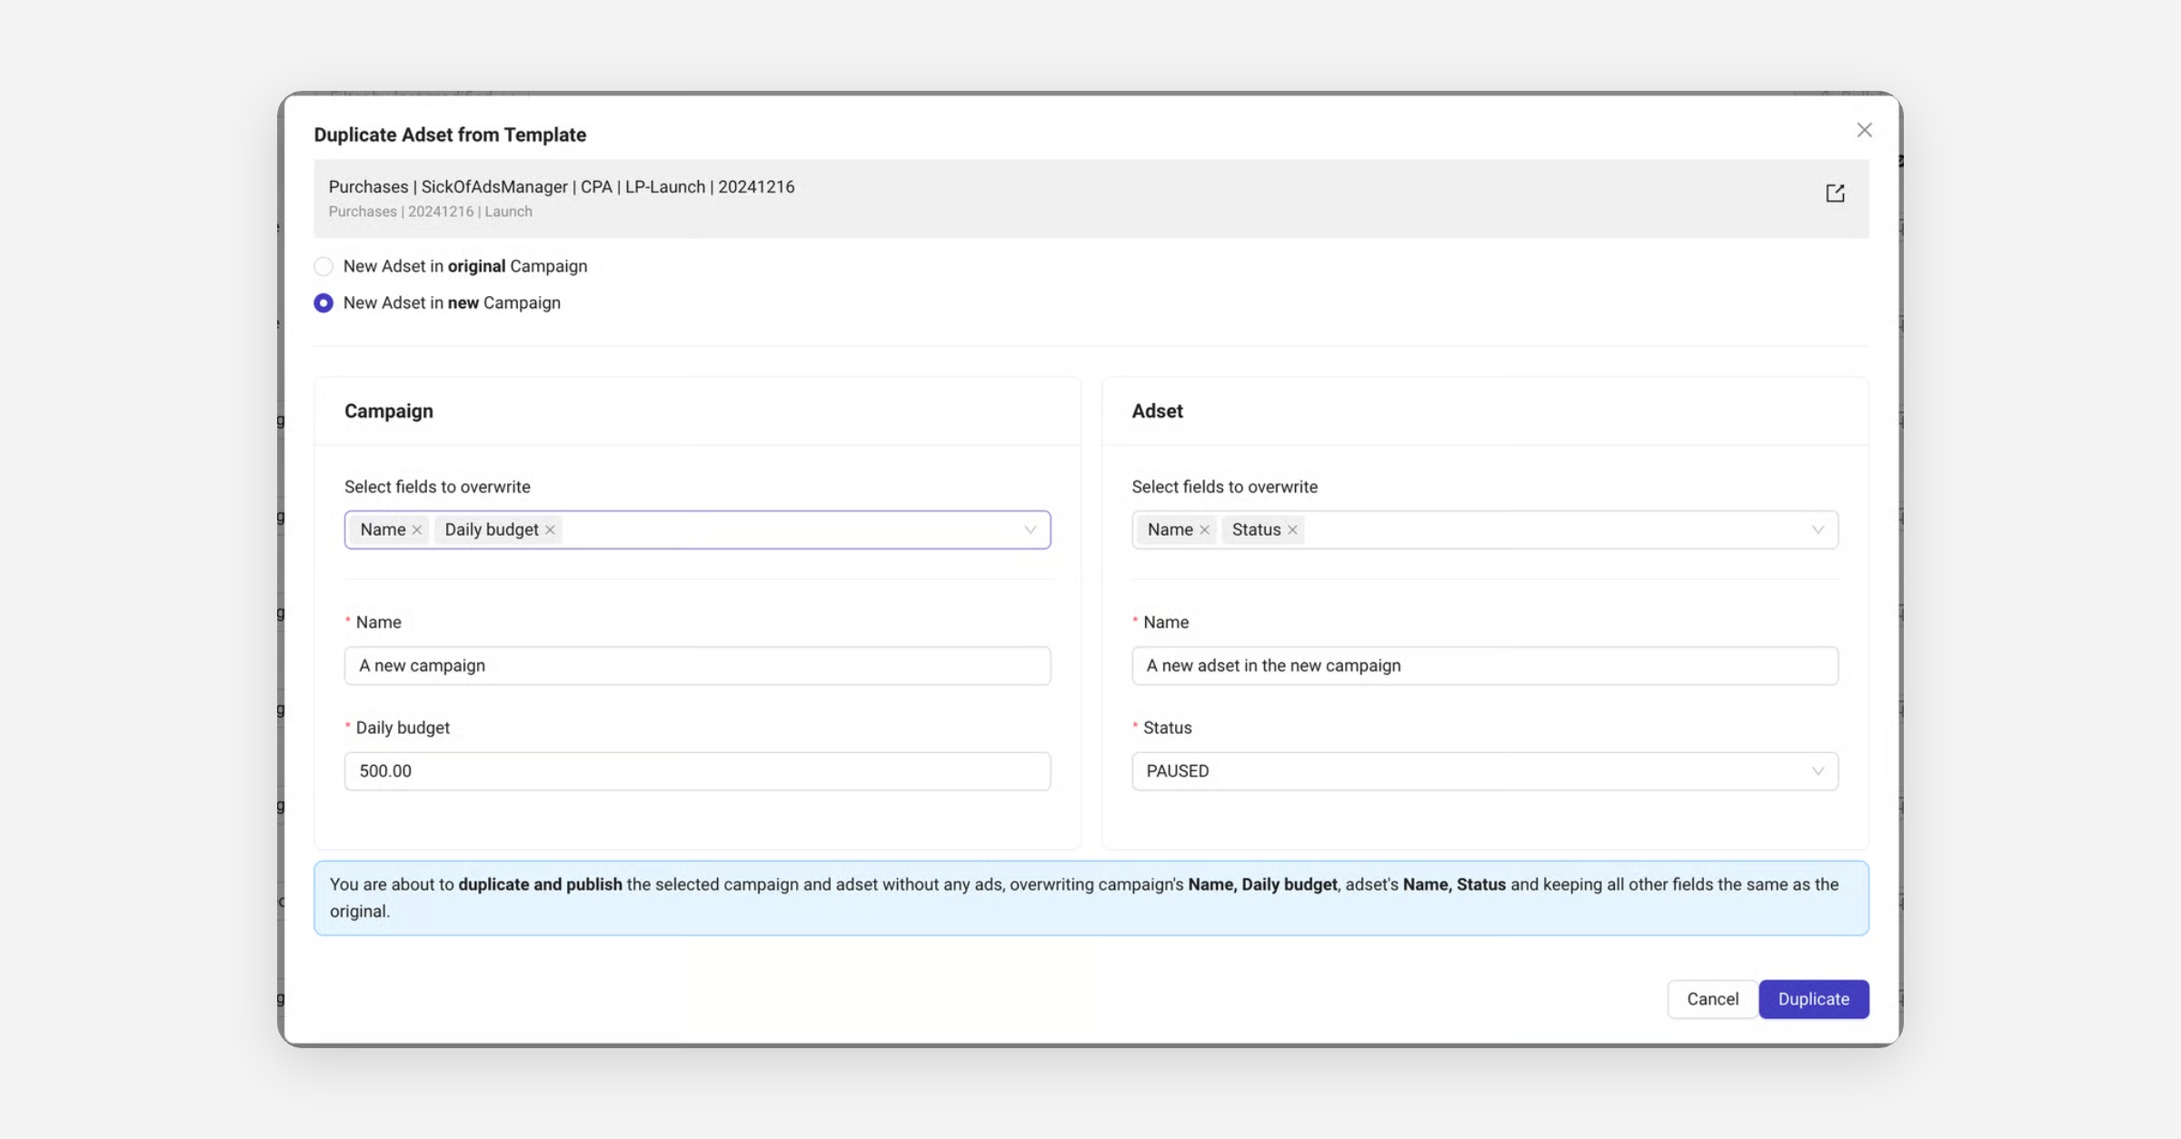Open the PAUSED status dropdown
The height and width of the screenshot is (1139, 2181).
[x=1484, y=771]
